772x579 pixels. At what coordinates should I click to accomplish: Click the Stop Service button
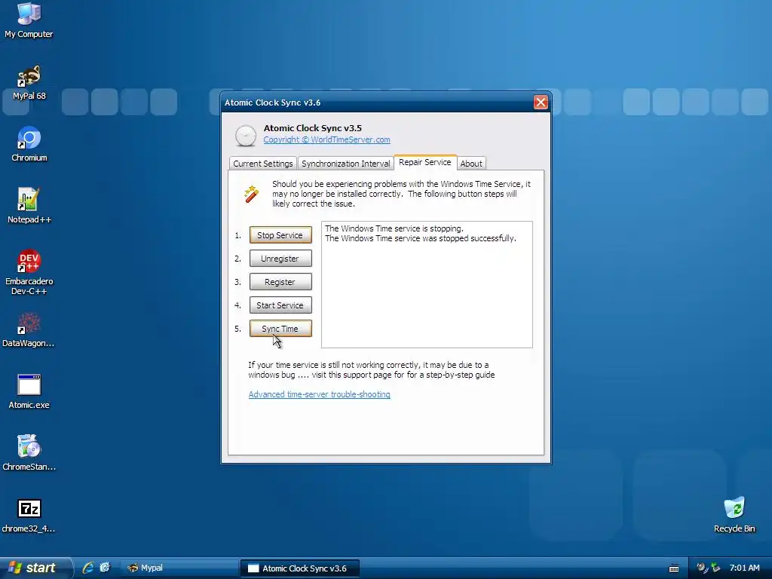(x=280, y=235)
